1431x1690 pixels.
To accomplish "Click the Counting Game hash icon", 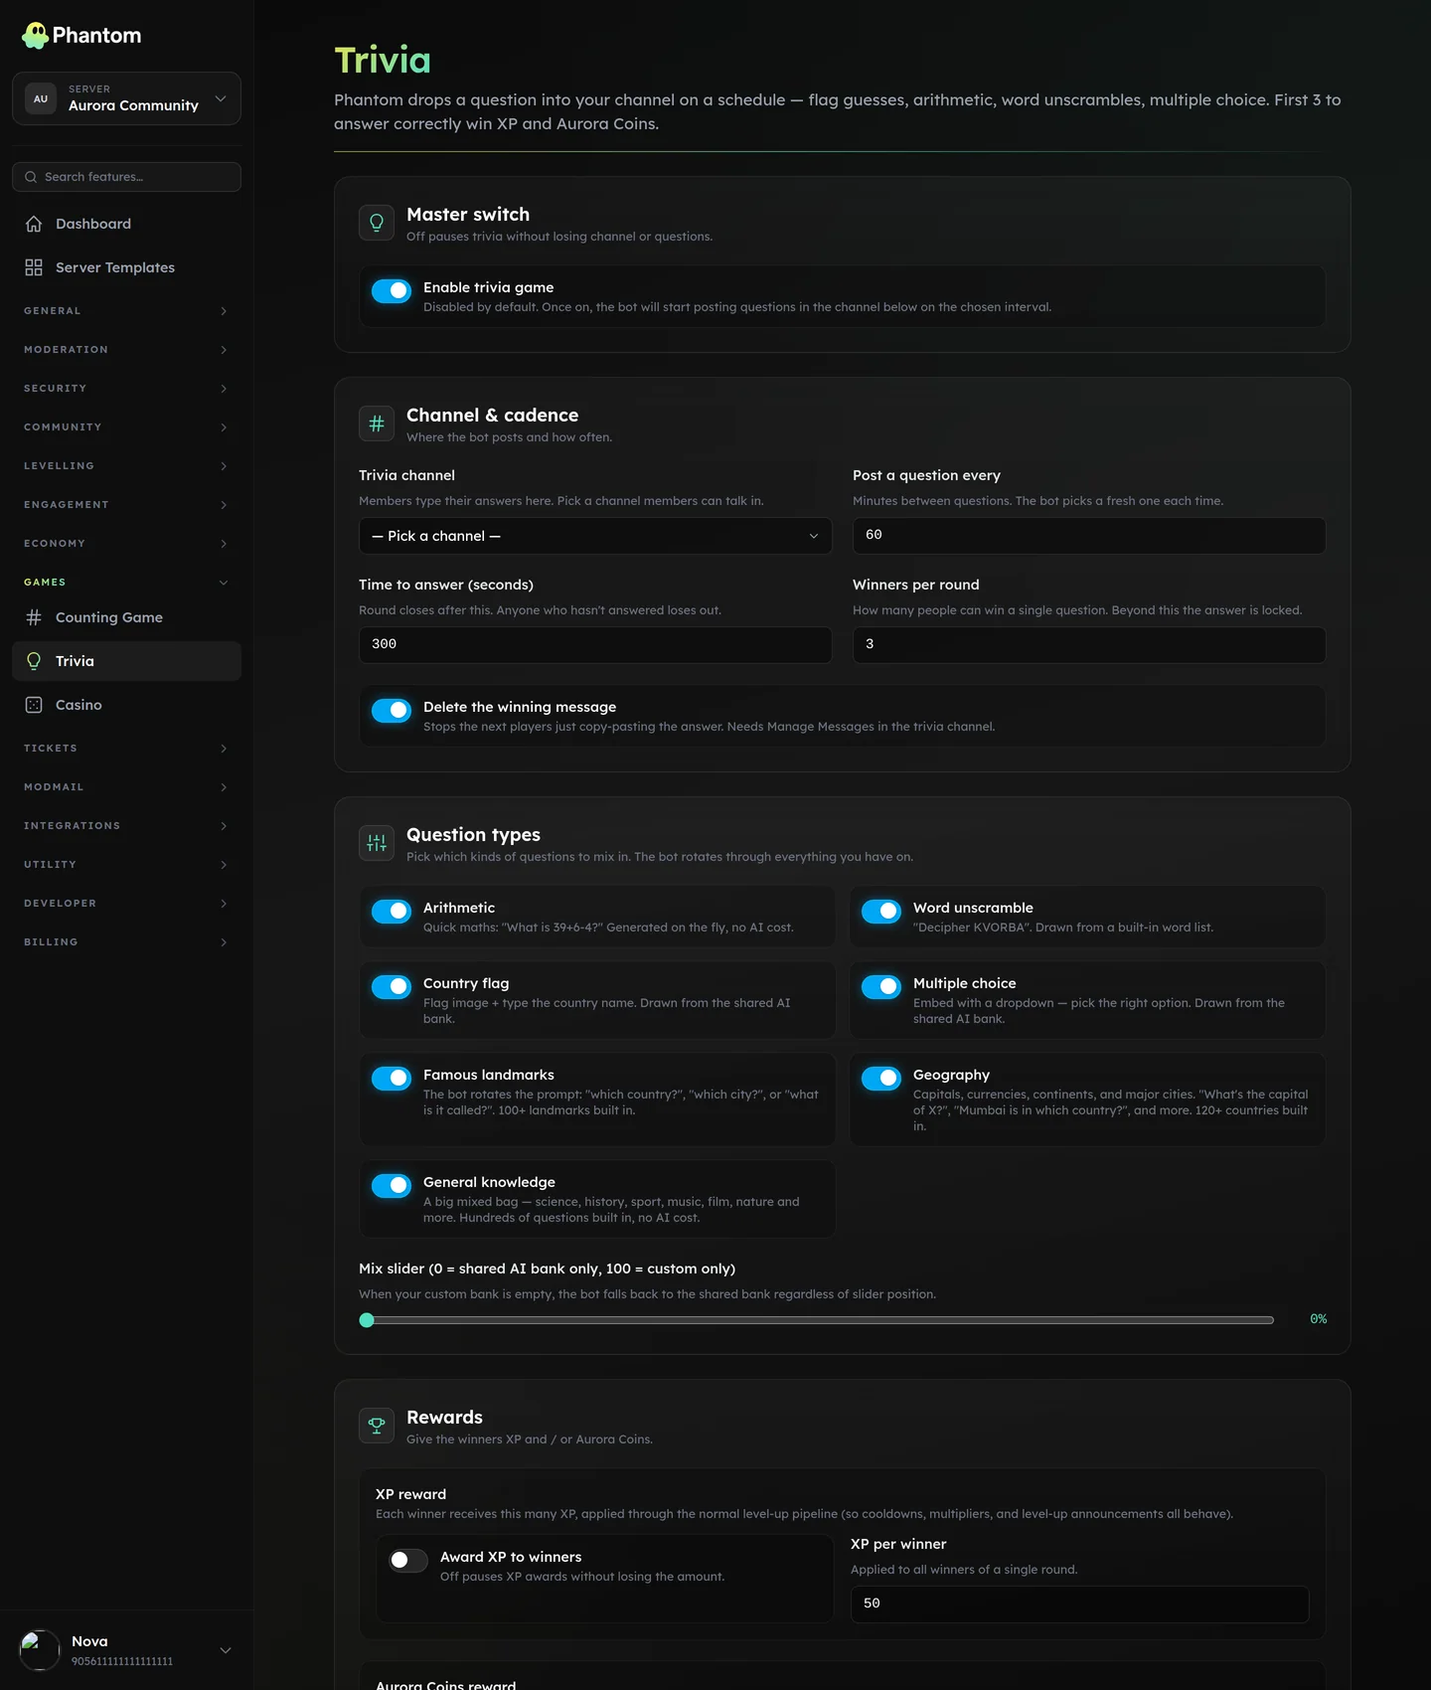I will tap(34, 617).
